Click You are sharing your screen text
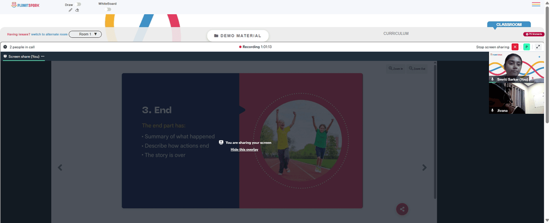 tap(249, 142)
